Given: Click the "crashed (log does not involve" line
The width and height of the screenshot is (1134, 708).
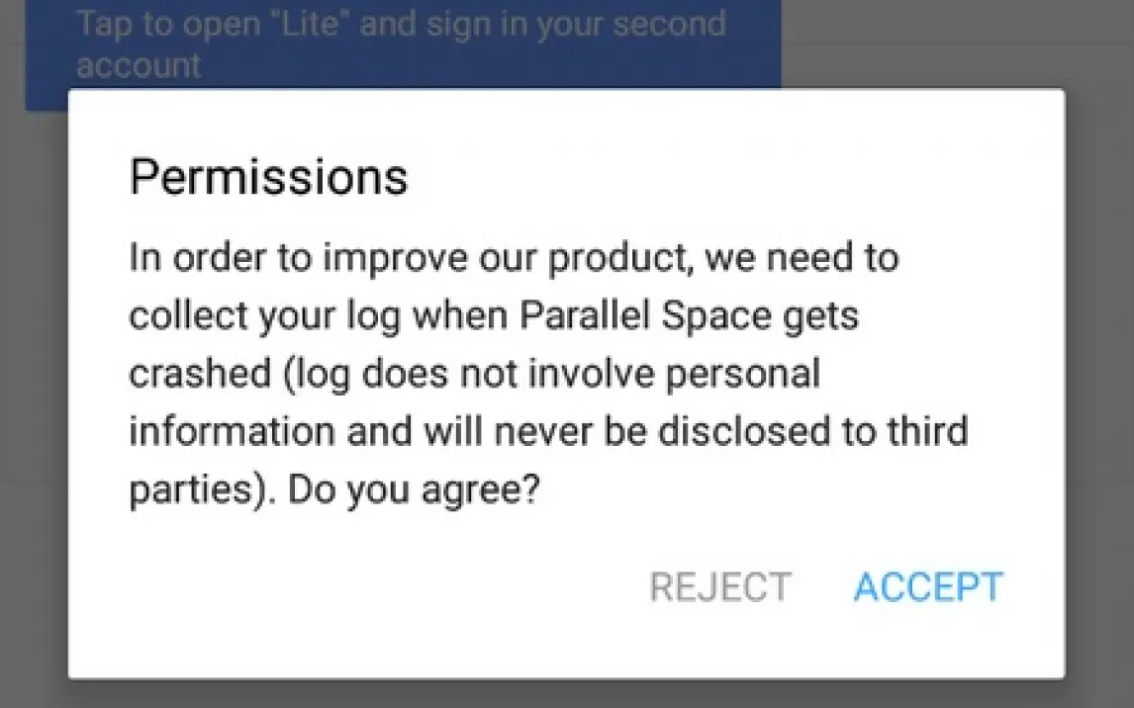Looking at the screenshot, I should [474, 374].
